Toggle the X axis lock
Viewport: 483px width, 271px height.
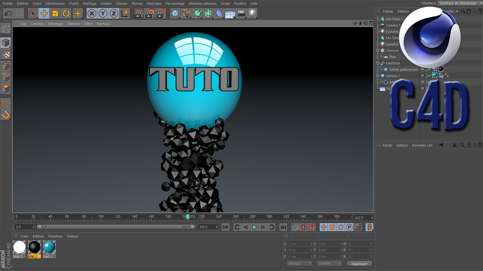click(x=92, y=14)
